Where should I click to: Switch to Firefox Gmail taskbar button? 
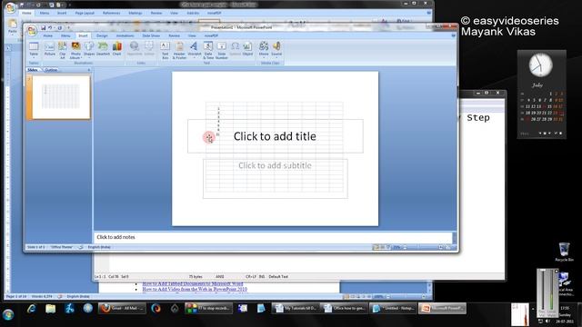pyautogui.click(x=122, y=309)
